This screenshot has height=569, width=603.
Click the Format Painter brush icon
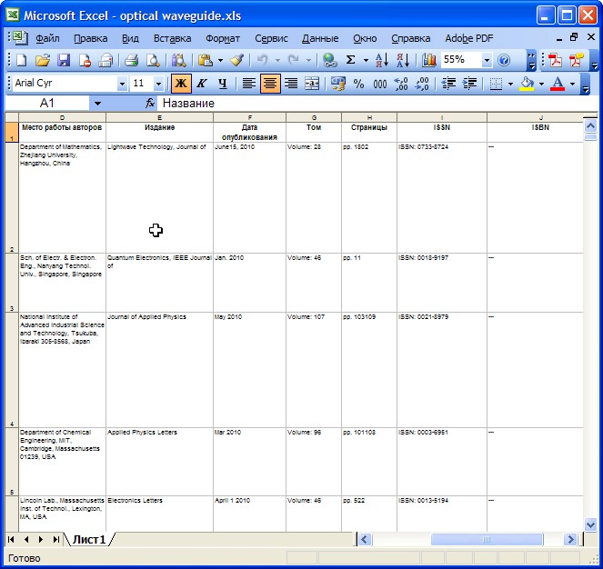236,60
